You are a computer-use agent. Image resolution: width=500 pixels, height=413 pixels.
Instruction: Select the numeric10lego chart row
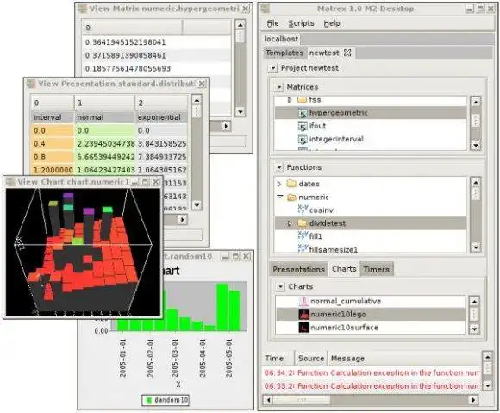click(x=370, y=314)
